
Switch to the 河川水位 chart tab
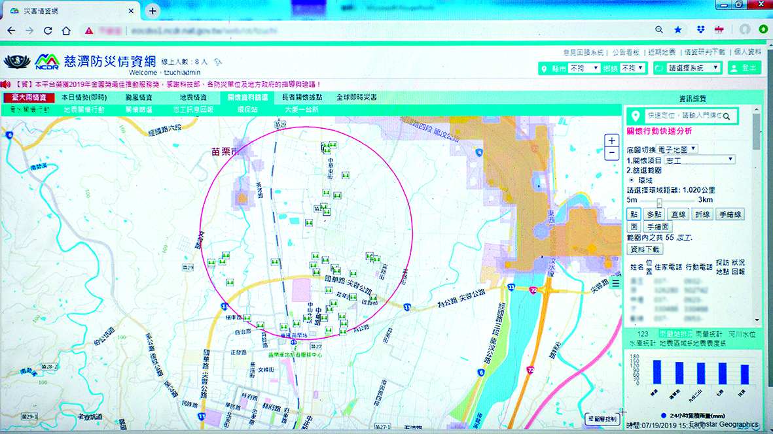coord(742,334)
